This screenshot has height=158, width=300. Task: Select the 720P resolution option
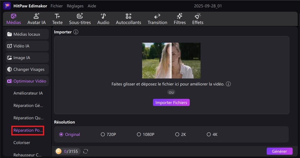point(103,134)
